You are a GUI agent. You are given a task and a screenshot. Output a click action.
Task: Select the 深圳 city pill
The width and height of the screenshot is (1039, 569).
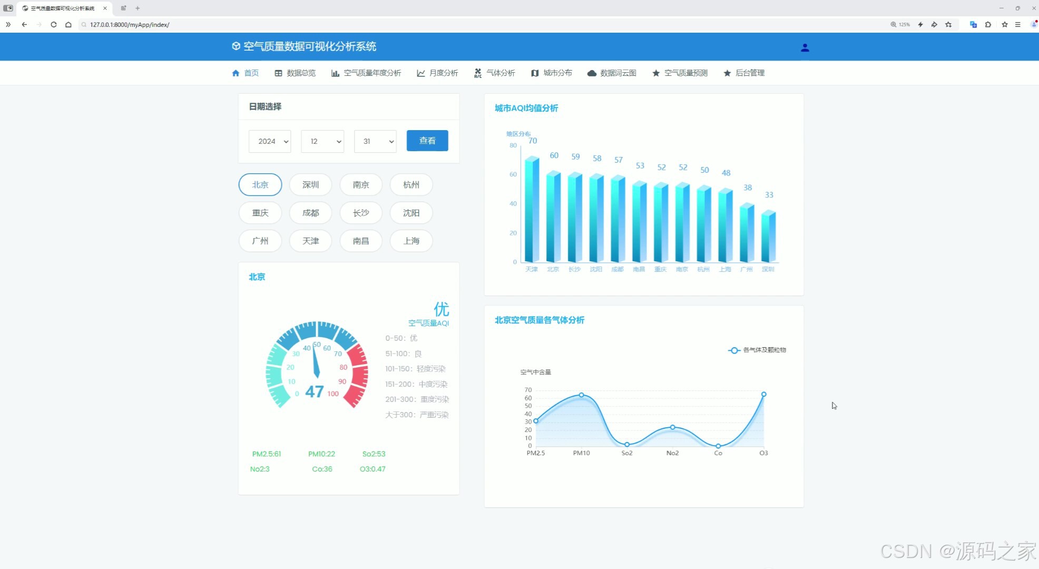pyautogui.click(x=310, y=184)
